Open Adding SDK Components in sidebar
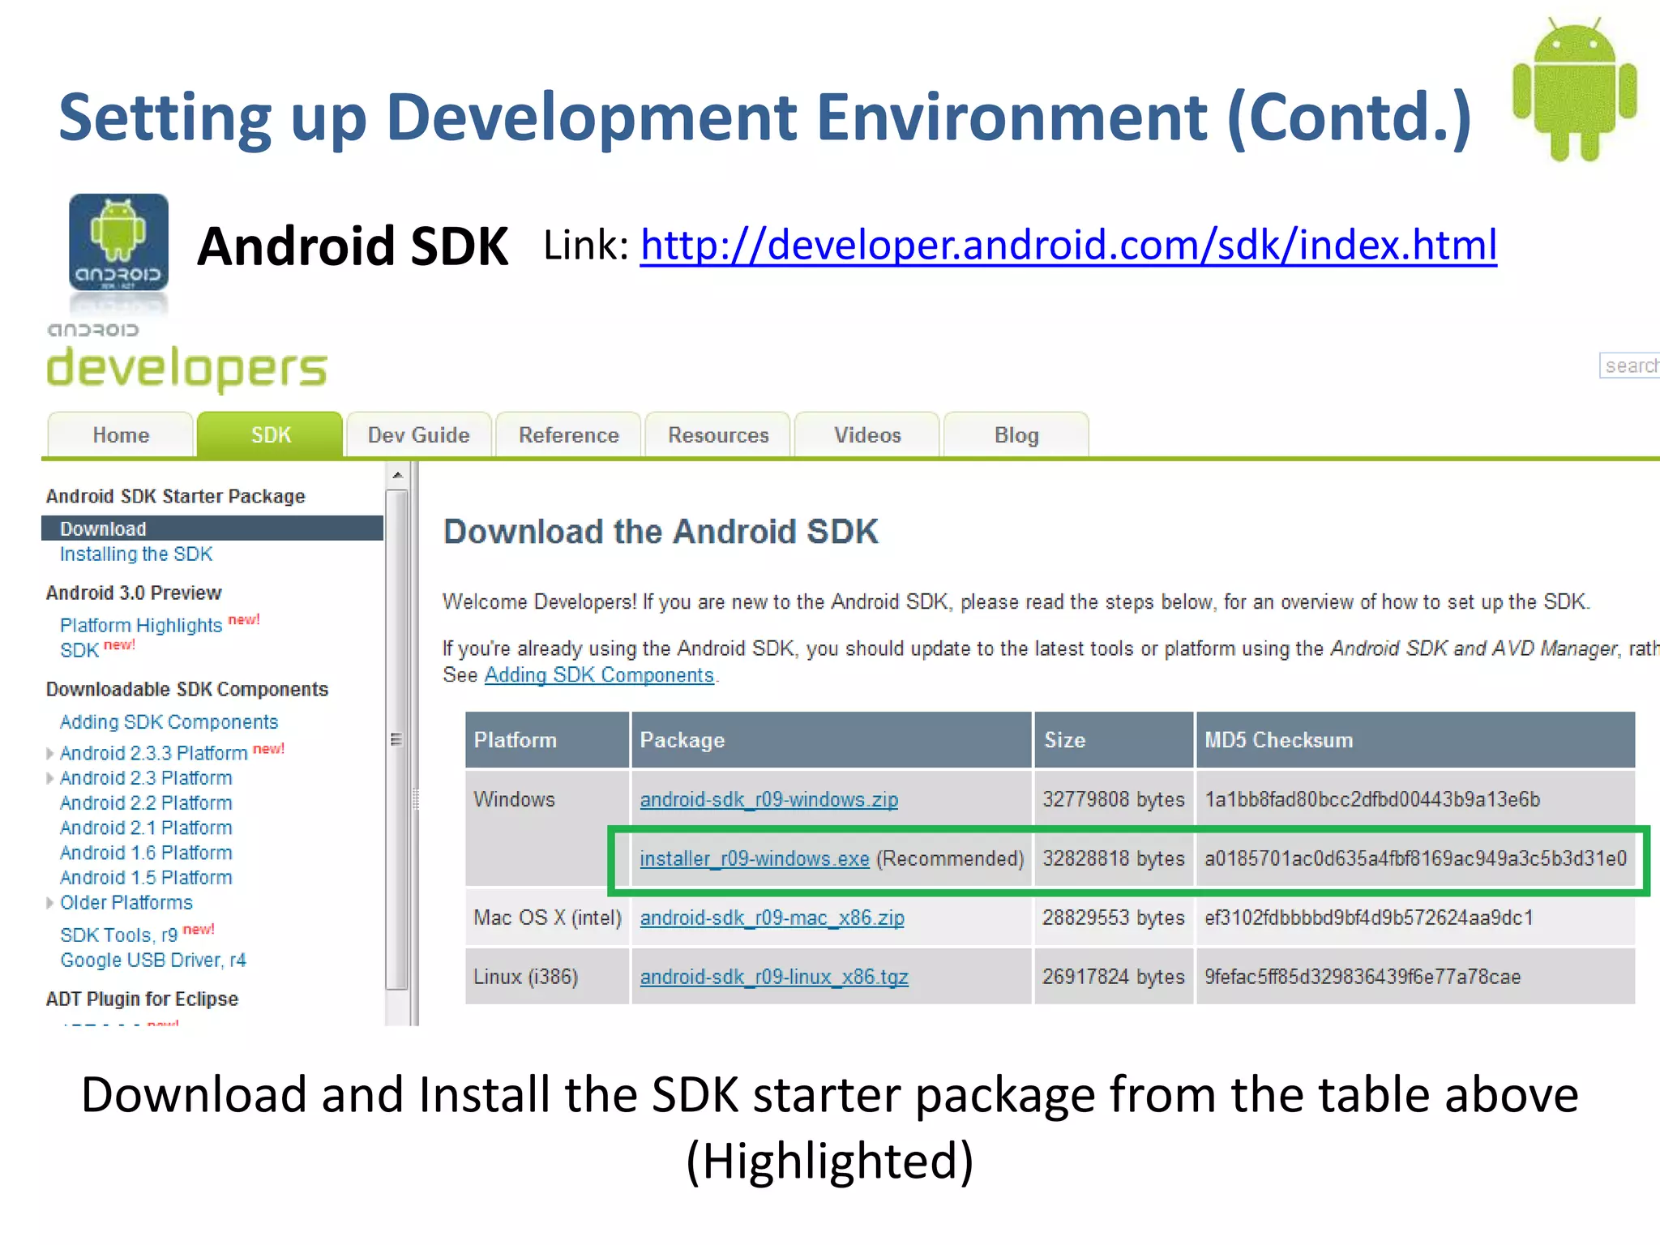1660x1245 pixels. [169, 721]
